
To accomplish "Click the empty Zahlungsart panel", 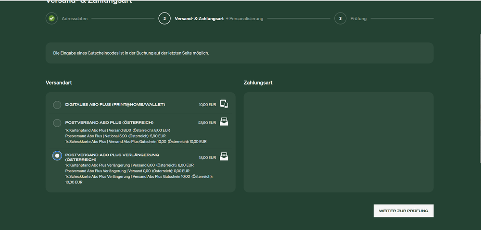I will [x=338, y=142].
